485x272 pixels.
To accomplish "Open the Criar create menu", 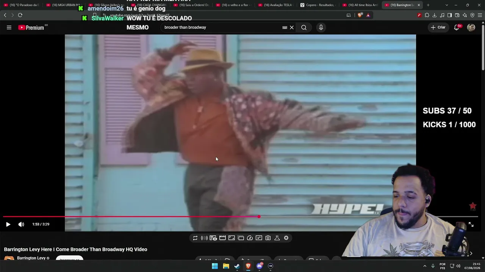I will tap(438, 28).
